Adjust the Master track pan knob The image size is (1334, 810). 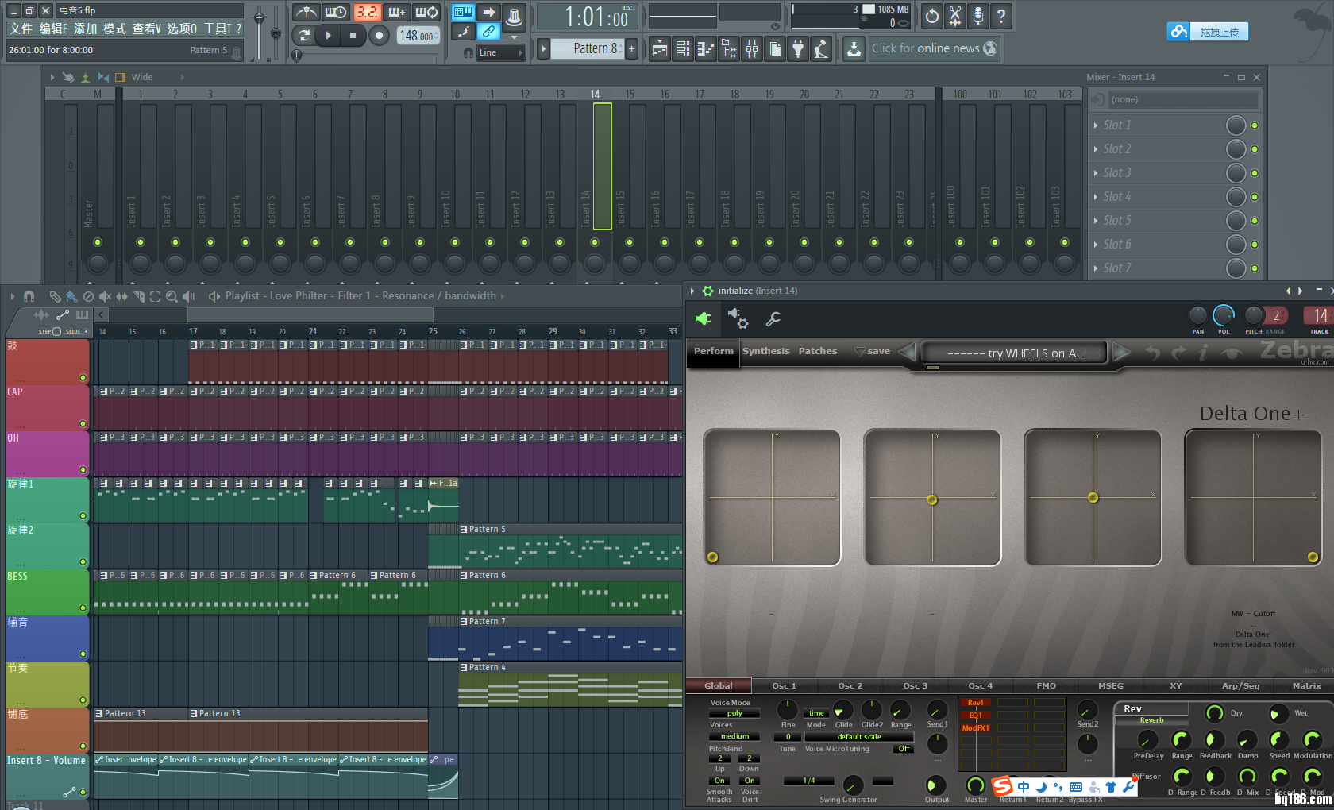(x=98, y=262)
